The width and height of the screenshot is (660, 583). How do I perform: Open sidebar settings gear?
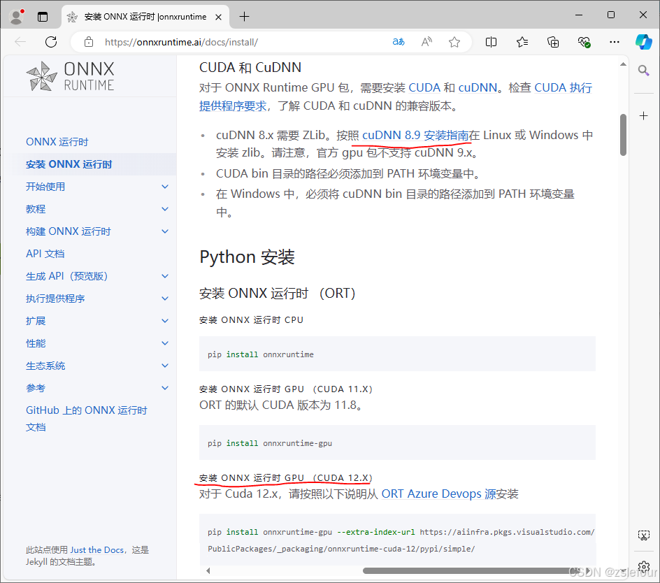tap(644, 566)
